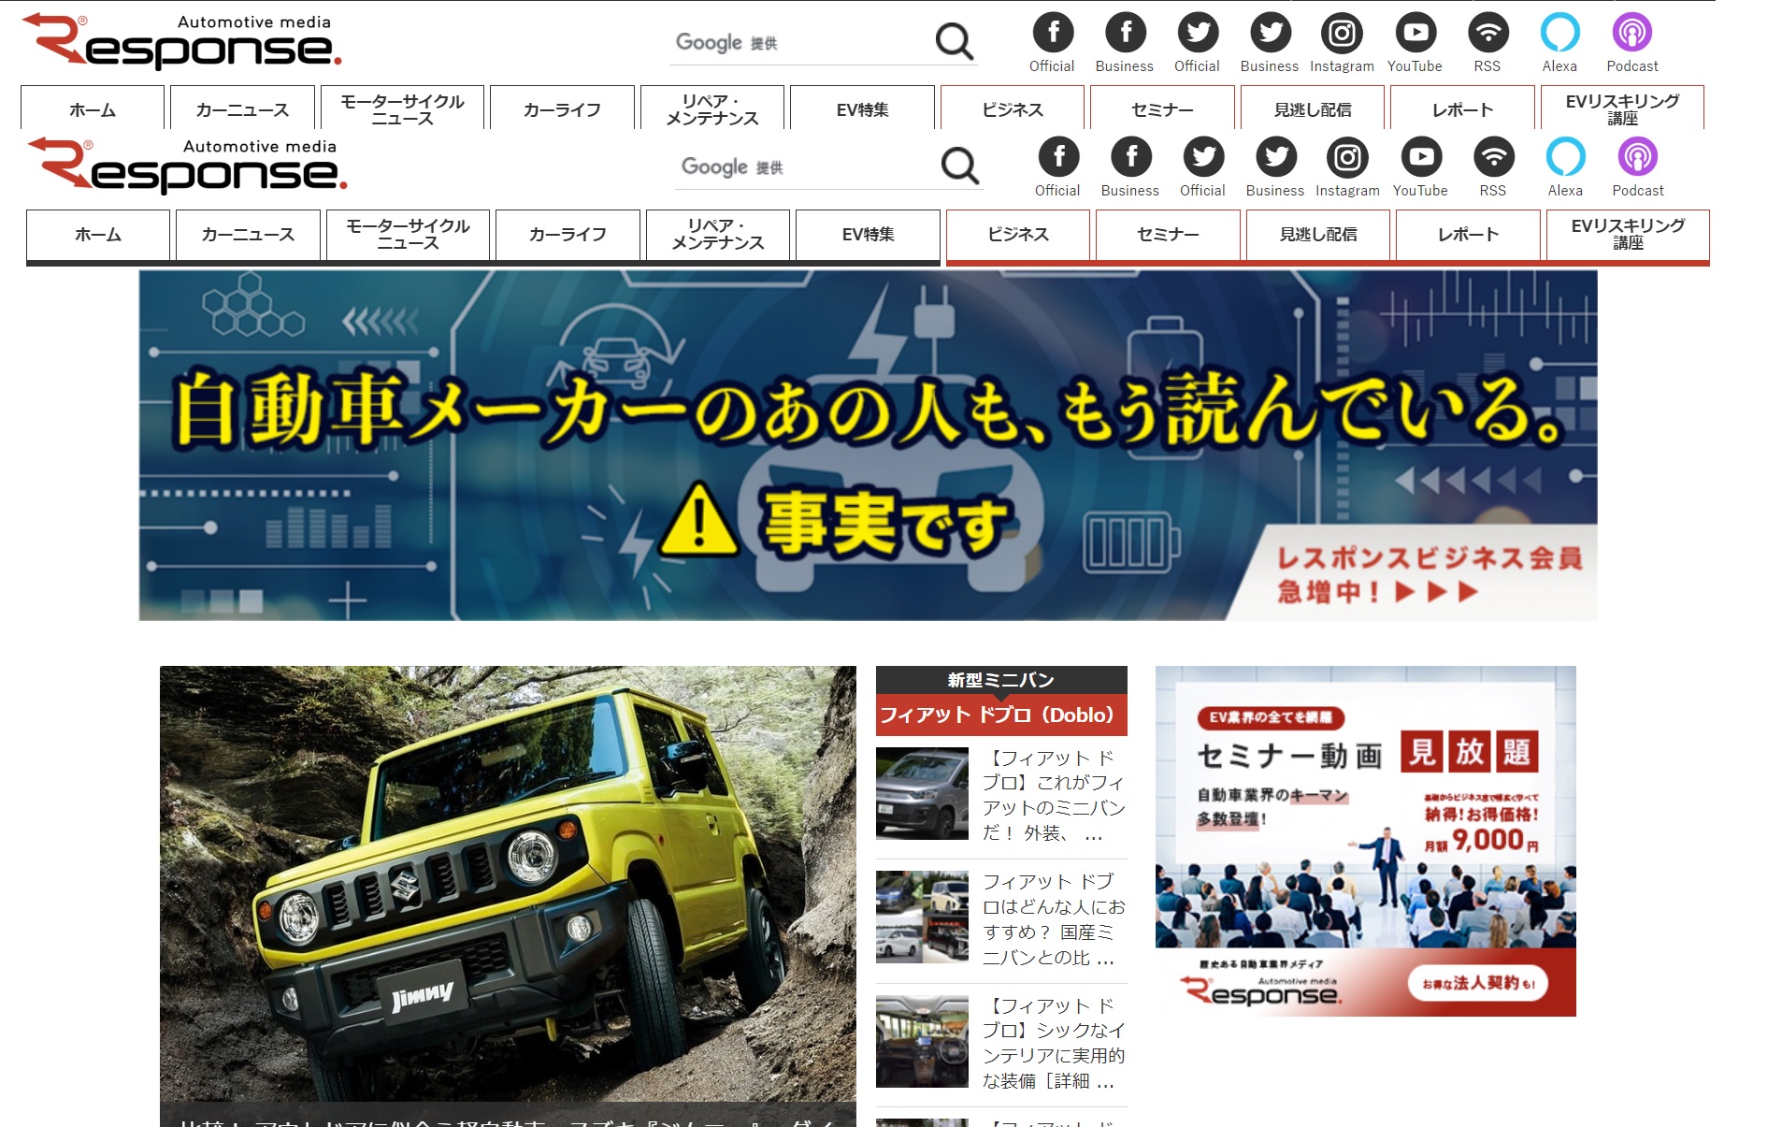This screenshot has width=1782, height=1127.
Task: Open Alexa icon in the lower header
Action: (1565, 157)
